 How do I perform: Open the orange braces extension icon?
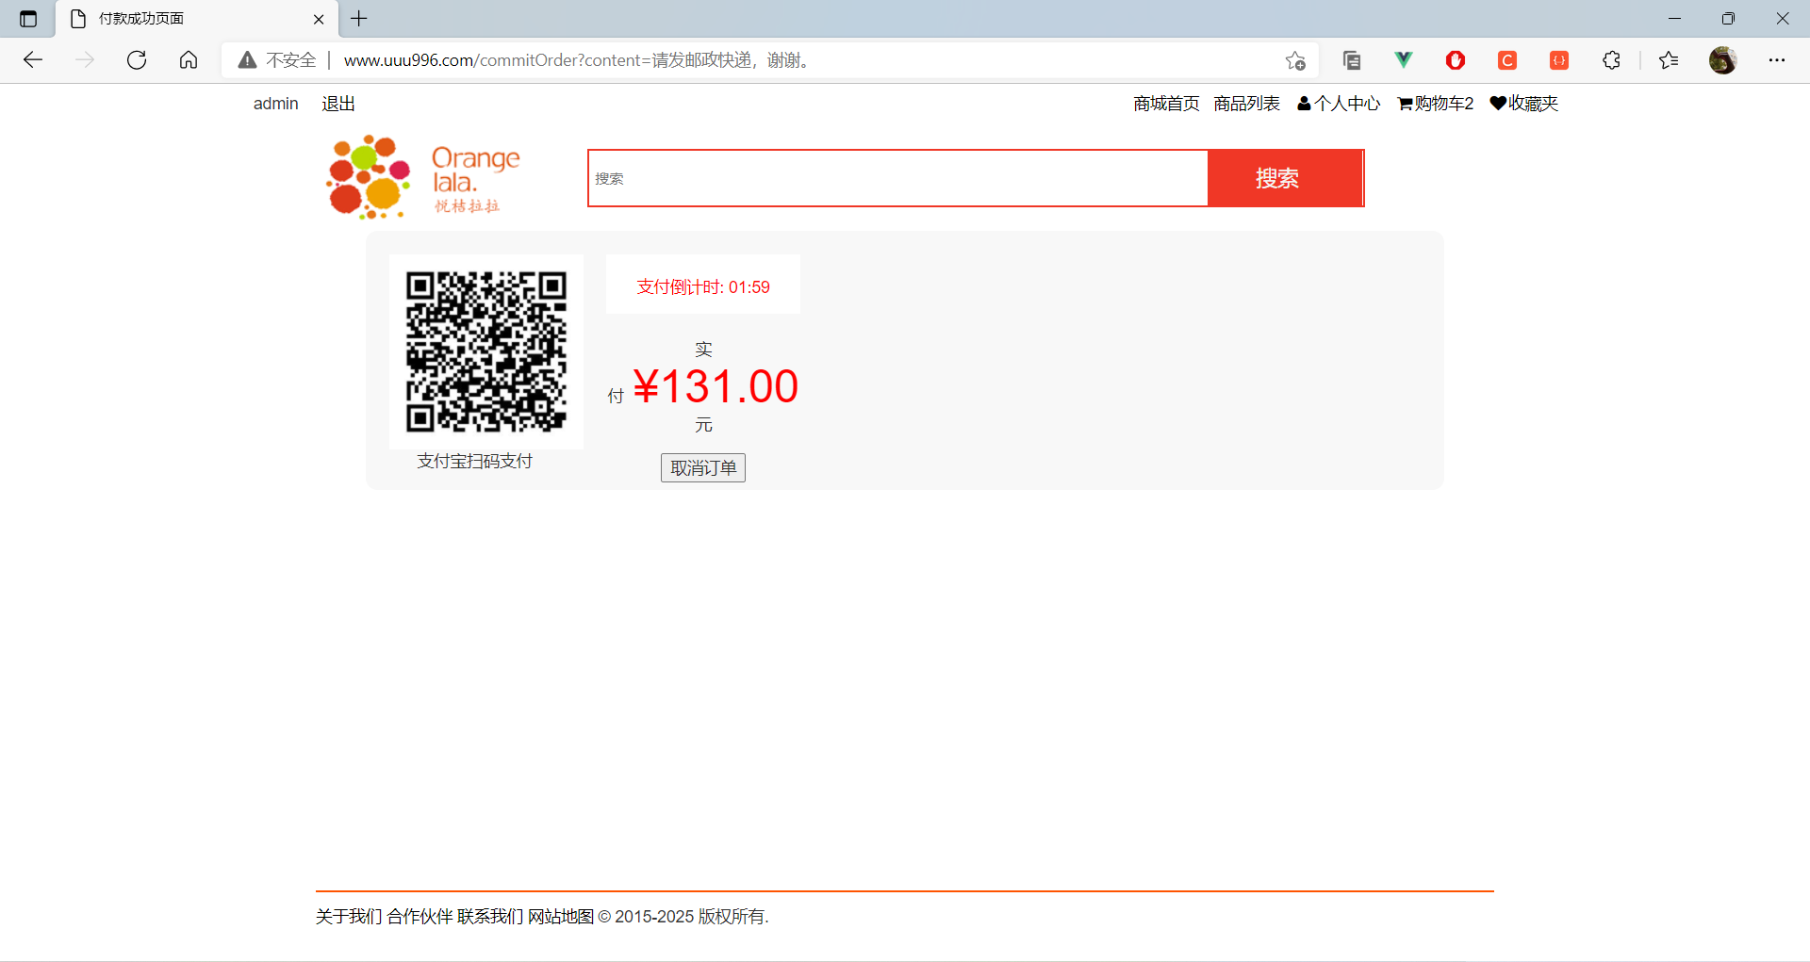pos(1559,60)
